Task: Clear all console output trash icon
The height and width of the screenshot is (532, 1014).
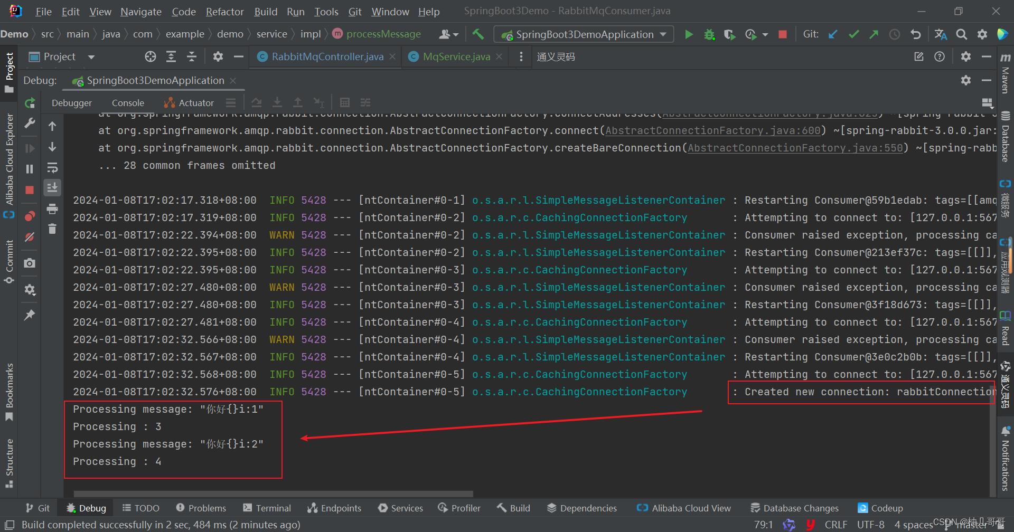Action: [x=52, y=229]
